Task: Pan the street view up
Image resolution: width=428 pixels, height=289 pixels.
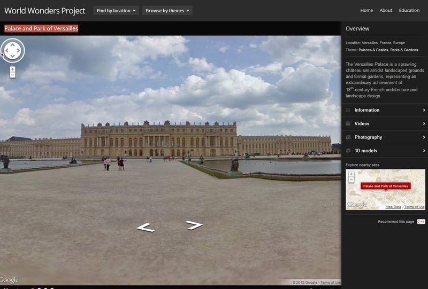Action: [x=12, y=45]
